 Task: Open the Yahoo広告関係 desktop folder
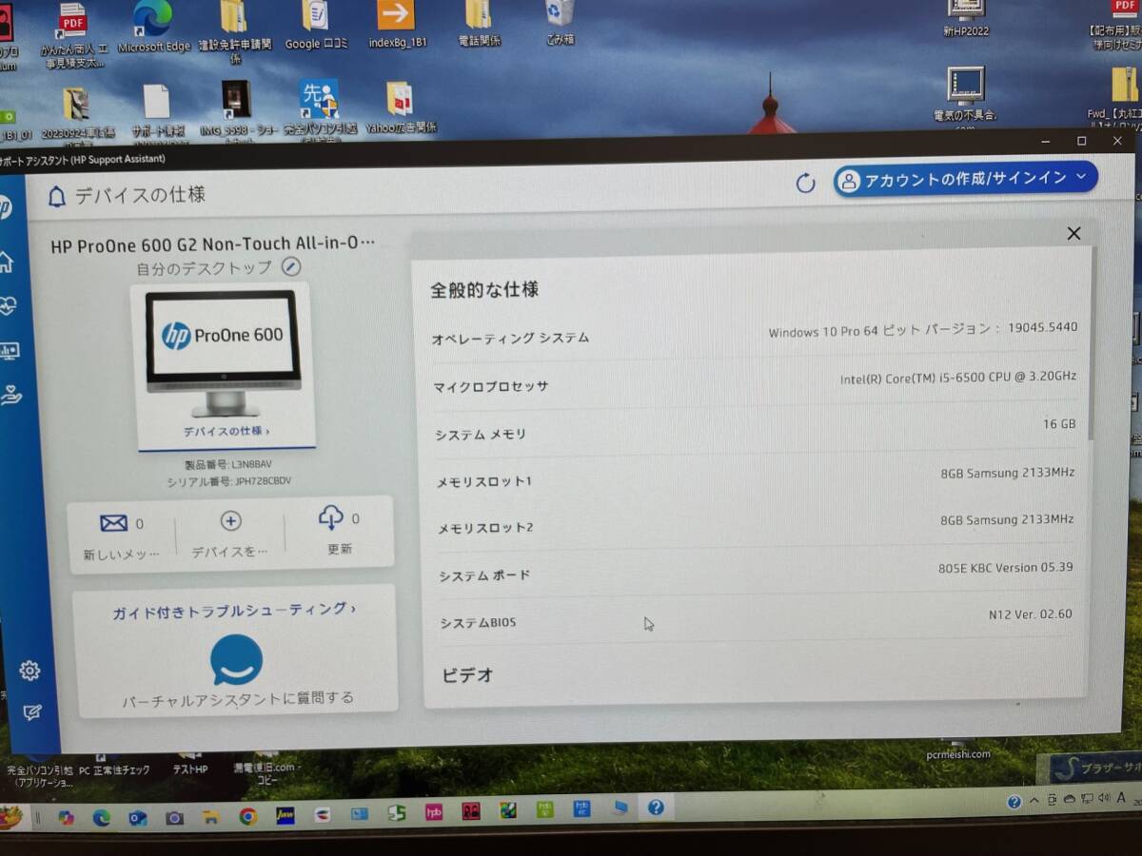(401, 107)
